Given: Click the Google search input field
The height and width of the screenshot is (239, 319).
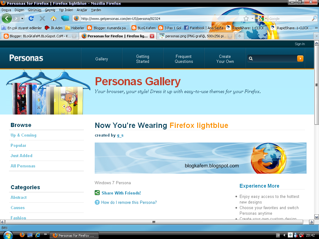Looking at the screenshot, I should click(290, 18).
